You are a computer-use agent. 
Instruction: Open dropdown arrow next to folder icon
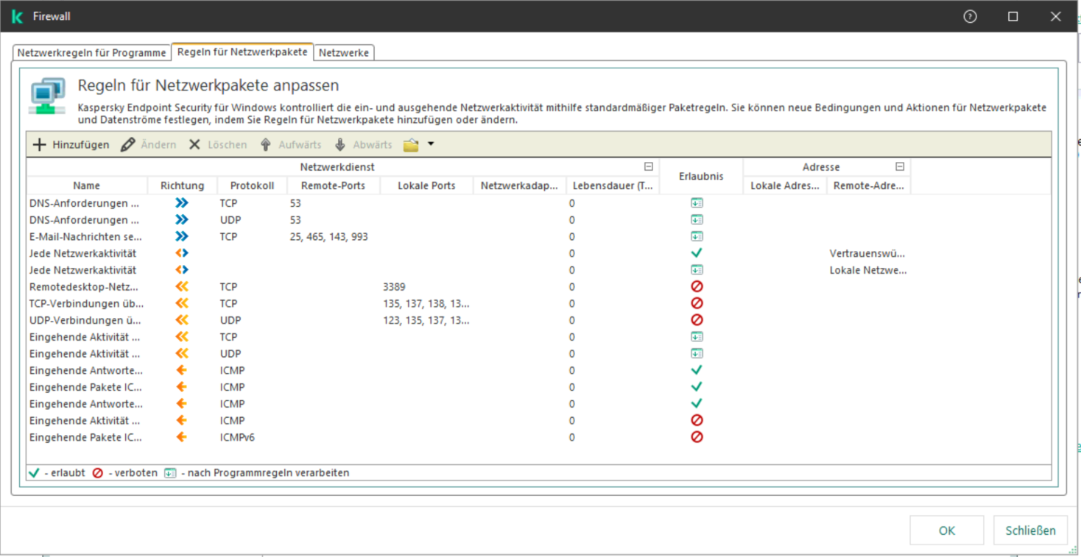coord(431,144)
